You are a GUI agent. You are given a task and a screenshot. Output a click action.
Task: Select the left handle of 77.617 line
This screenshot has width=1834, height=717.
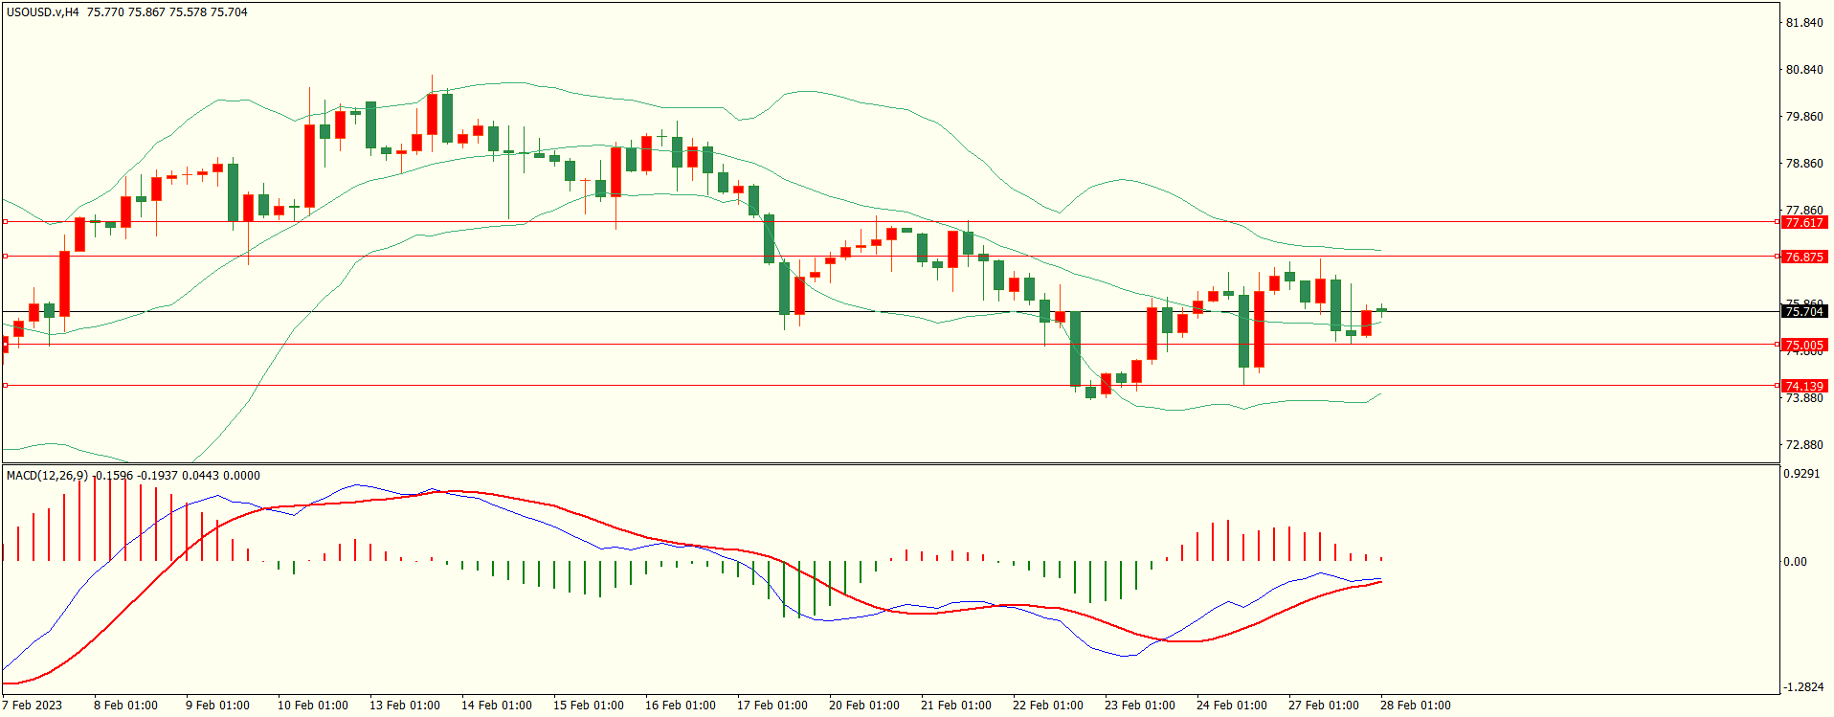[x=6, y=221]
